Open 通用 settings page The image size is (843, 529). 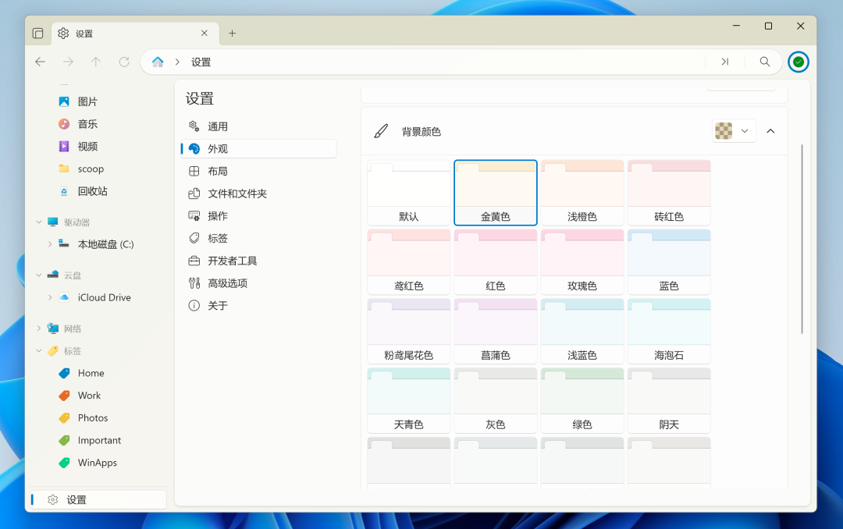(x=258, y=126)
